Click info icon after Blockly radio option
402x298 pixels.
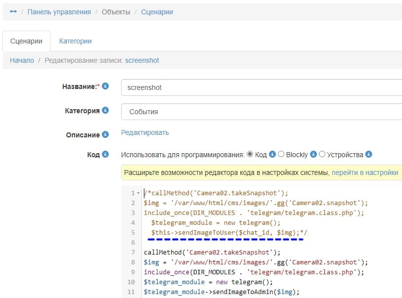click(313, 155)
